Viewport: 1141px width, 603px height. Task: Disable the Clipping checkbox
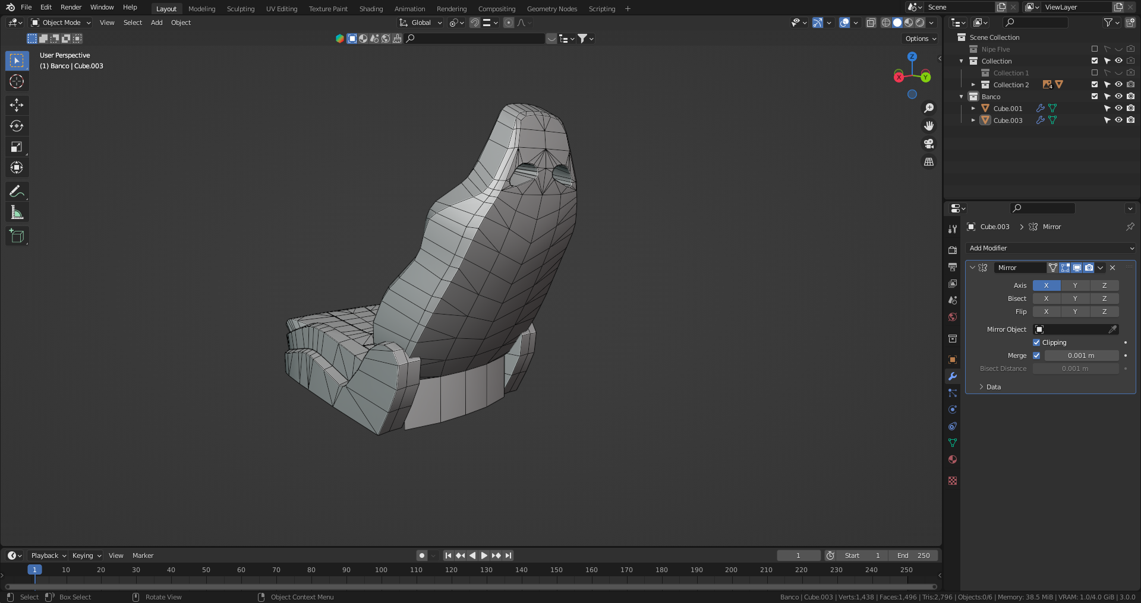(x=1036, y=342)
